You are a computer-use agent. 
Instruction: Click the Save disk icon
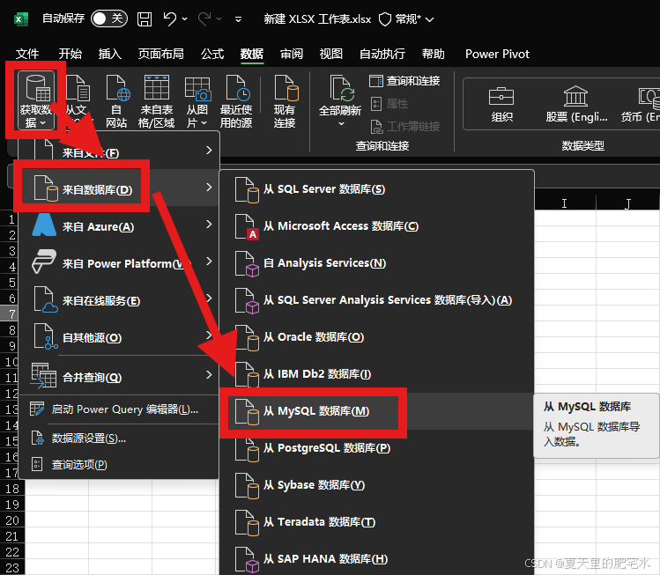click(x=145, y=18)
